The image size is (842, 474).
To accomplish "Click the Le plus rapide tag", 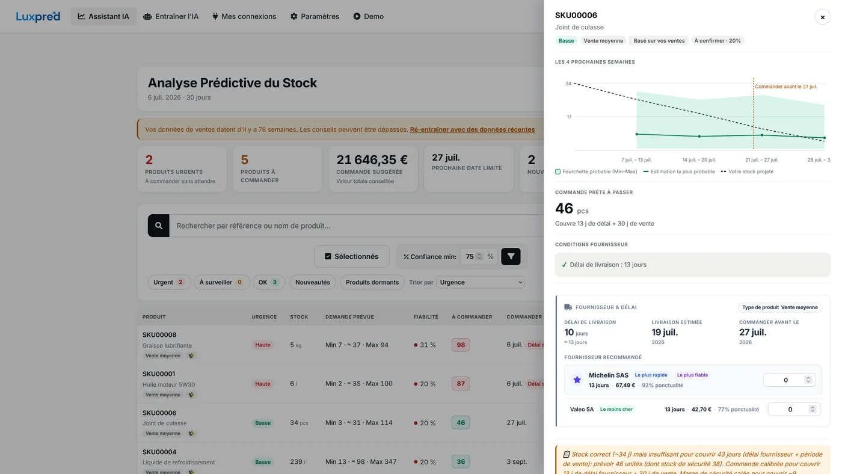I will 651,375.
